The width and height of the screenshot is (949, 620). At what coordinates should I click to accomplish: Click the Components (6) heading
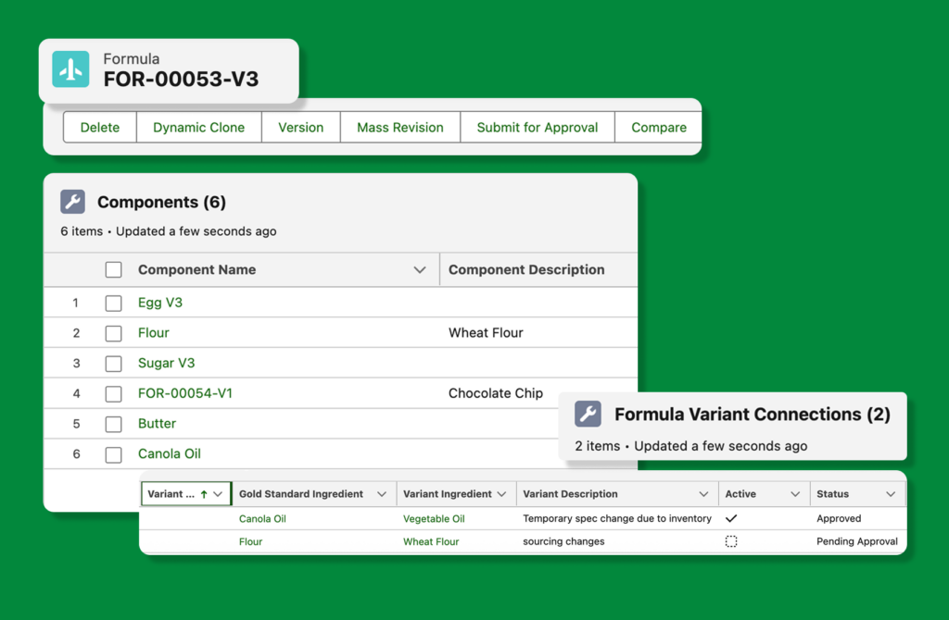(x=161, y=202)
